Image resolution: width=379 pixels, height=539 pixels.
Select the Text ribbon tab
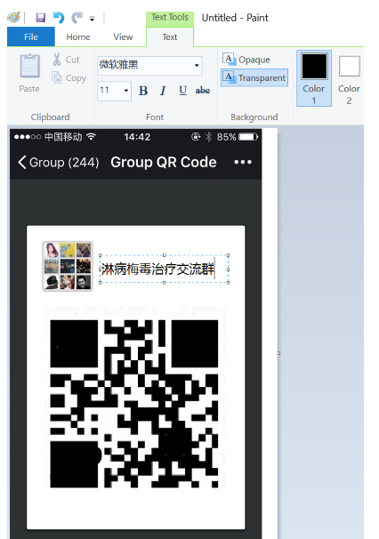tap(170, 36)
